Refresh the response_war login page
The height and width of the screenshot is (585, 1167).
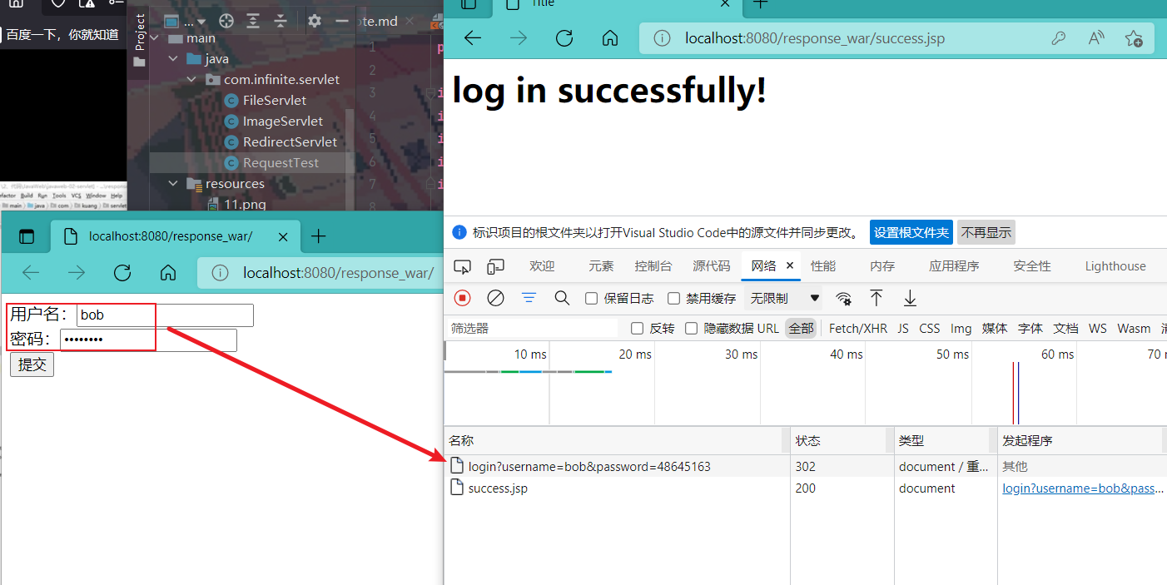click(122, 273)
